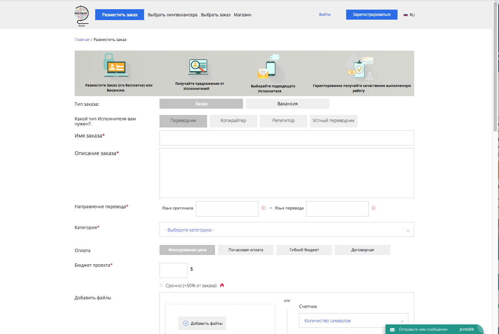Choose Копирайтер as executor type

(x=233, y=121)
